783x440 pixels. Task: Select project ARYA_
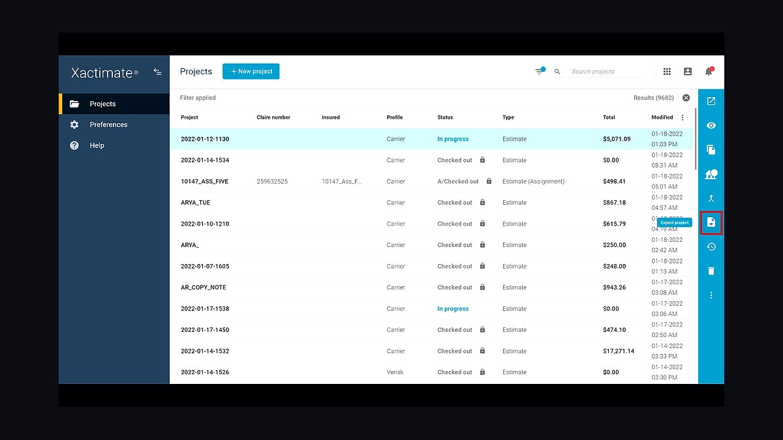pyautogui.click(x=190, y=245)
